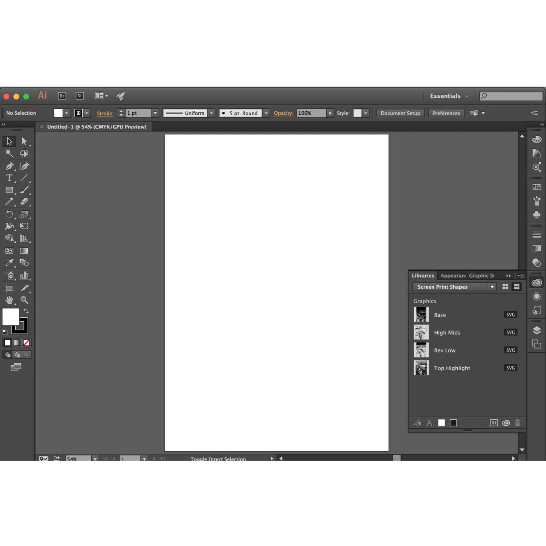Select the Eraser tool
Viewport: 546px width, 546px height.
pyautogui.click(x=24, y=202)
